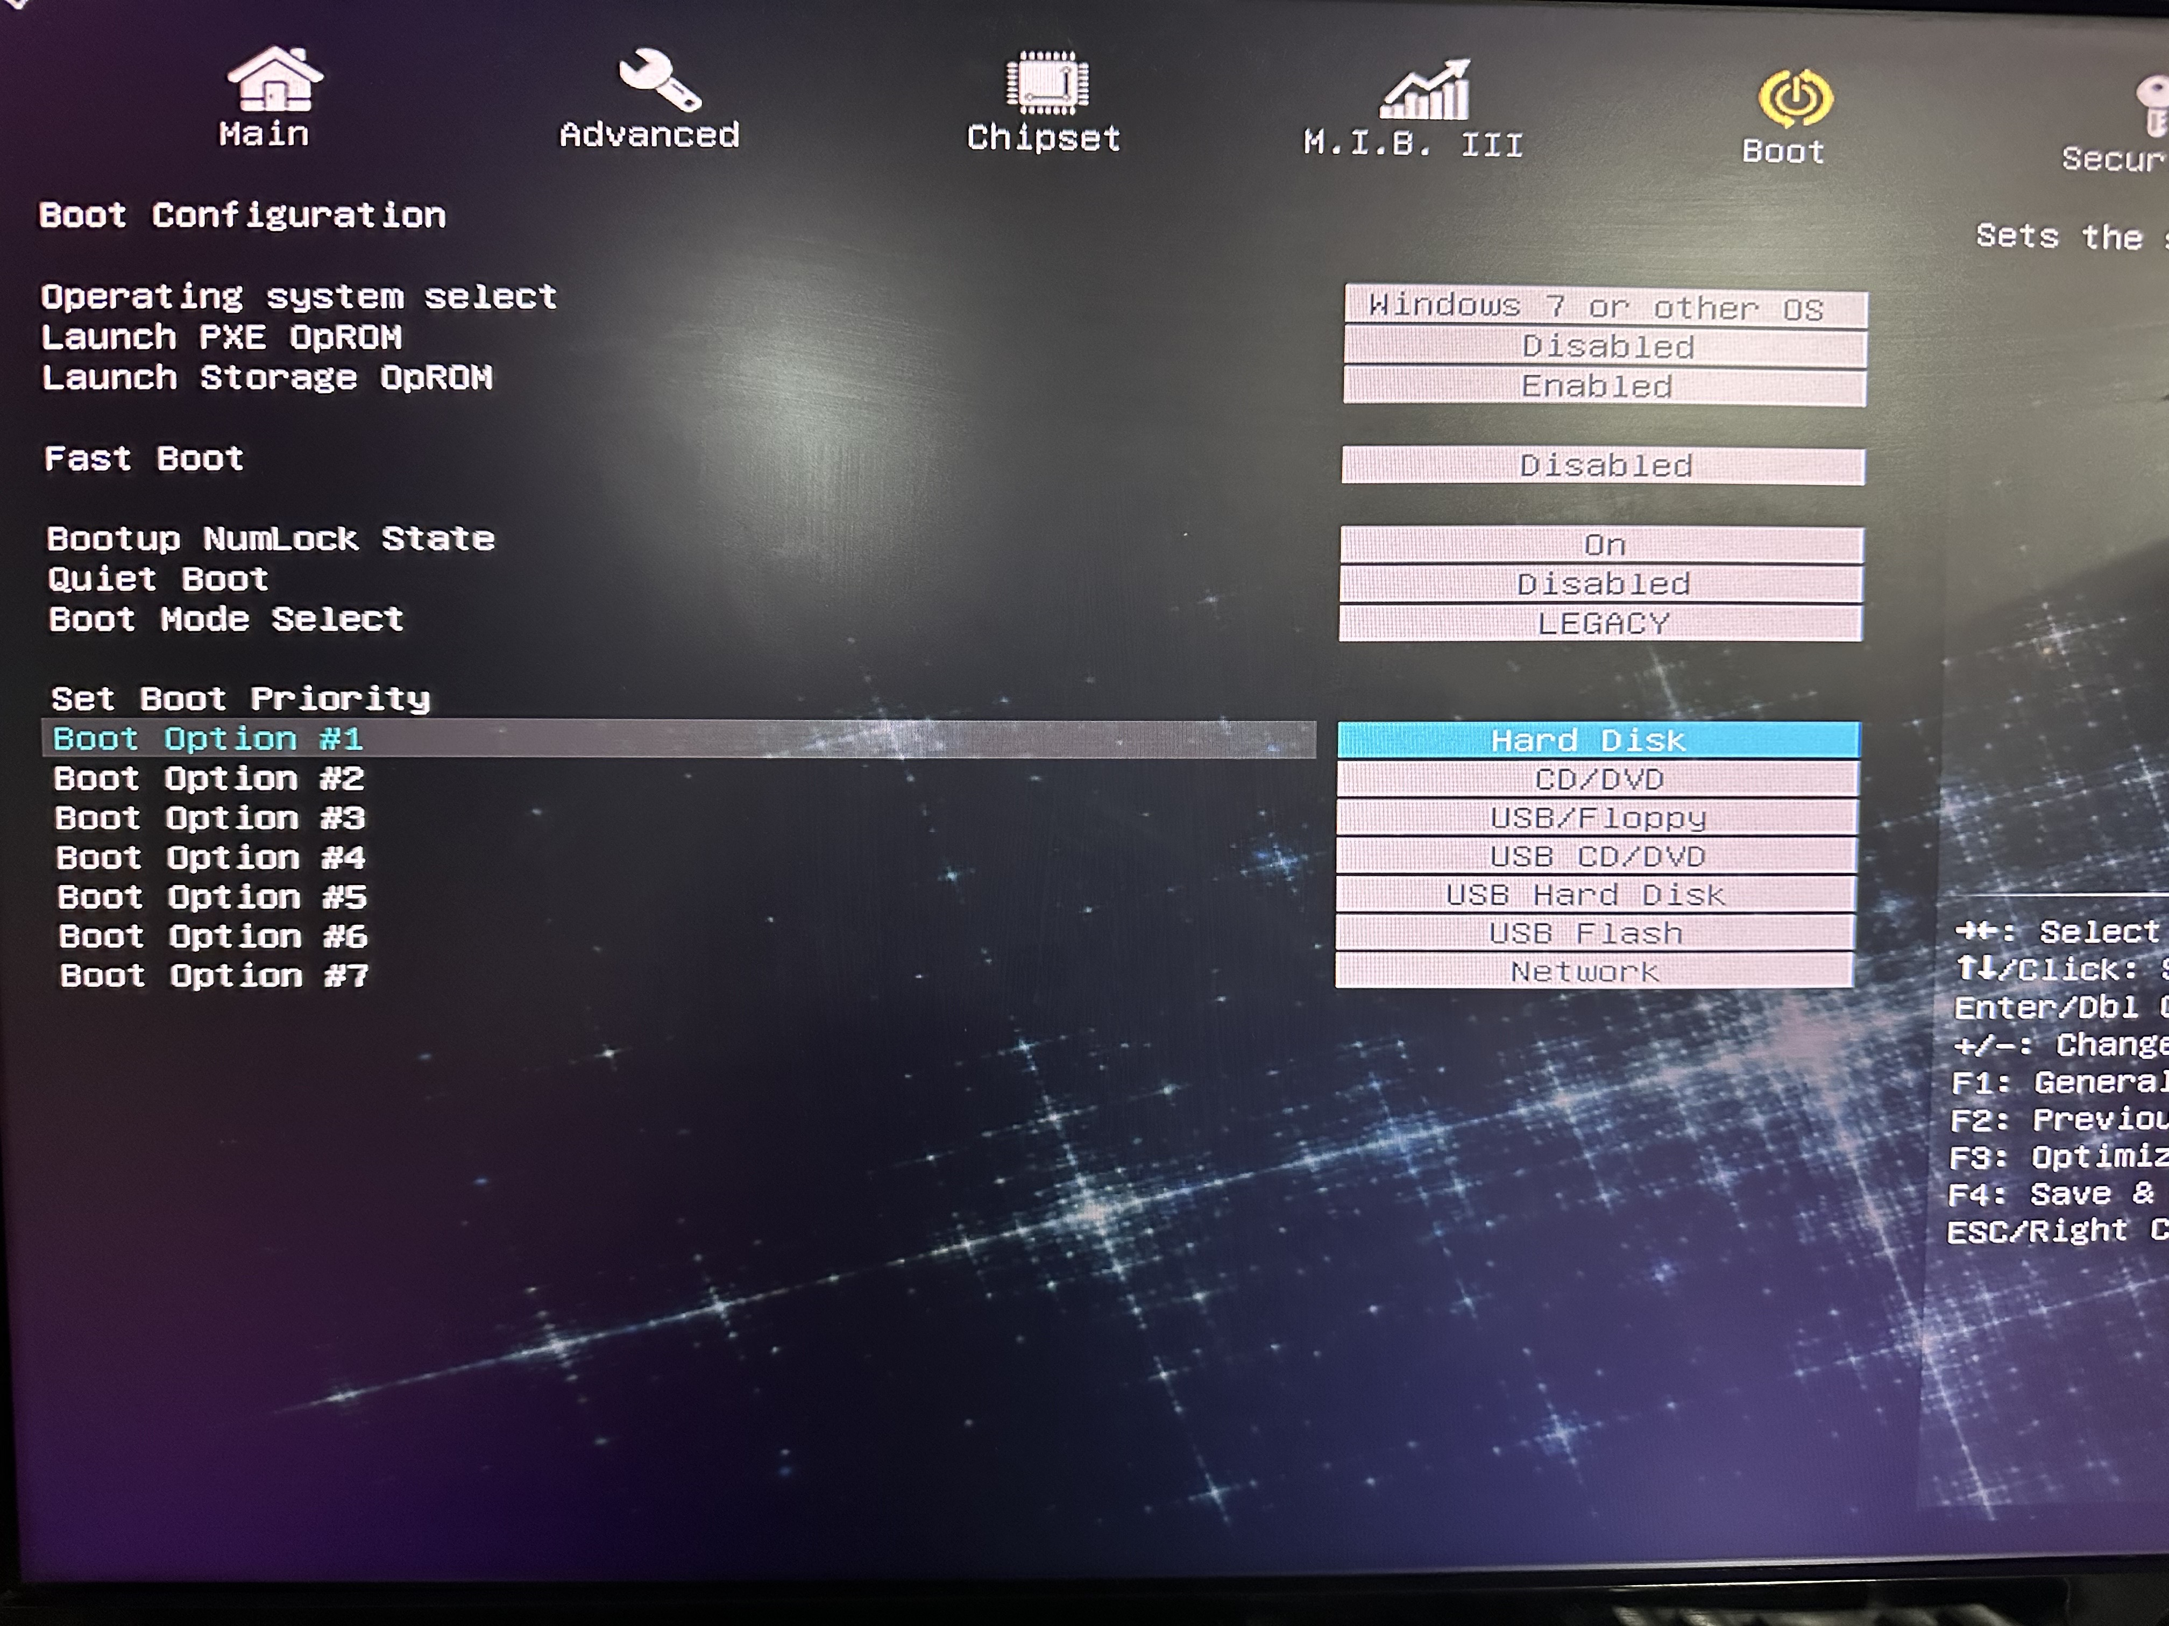Open the Security tab label
Screen dimensions: 2169x1626
[x=2114, y=159]
